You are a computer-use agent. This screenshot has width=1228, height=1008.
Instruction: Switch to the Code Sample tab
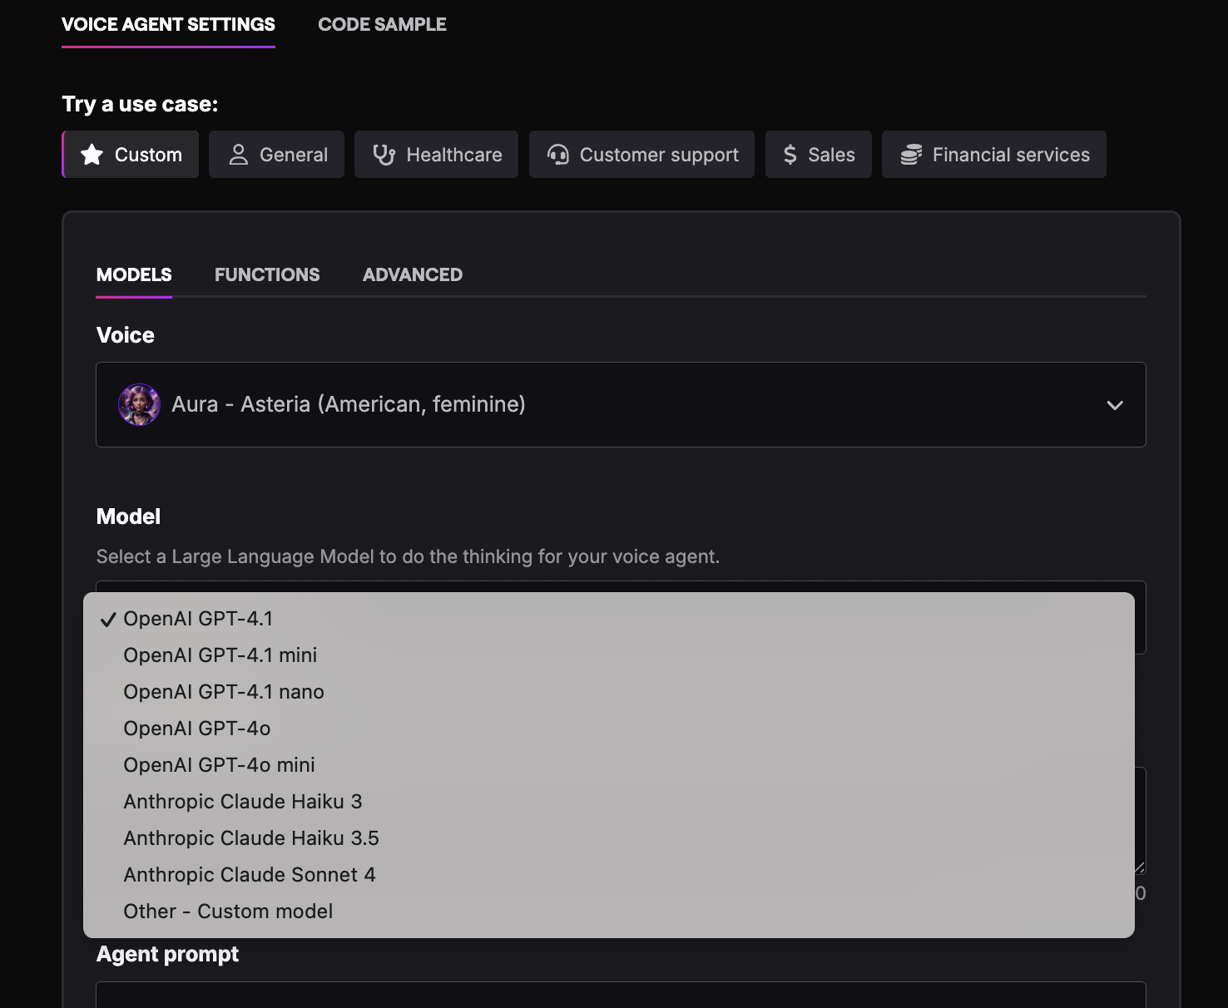382,25
